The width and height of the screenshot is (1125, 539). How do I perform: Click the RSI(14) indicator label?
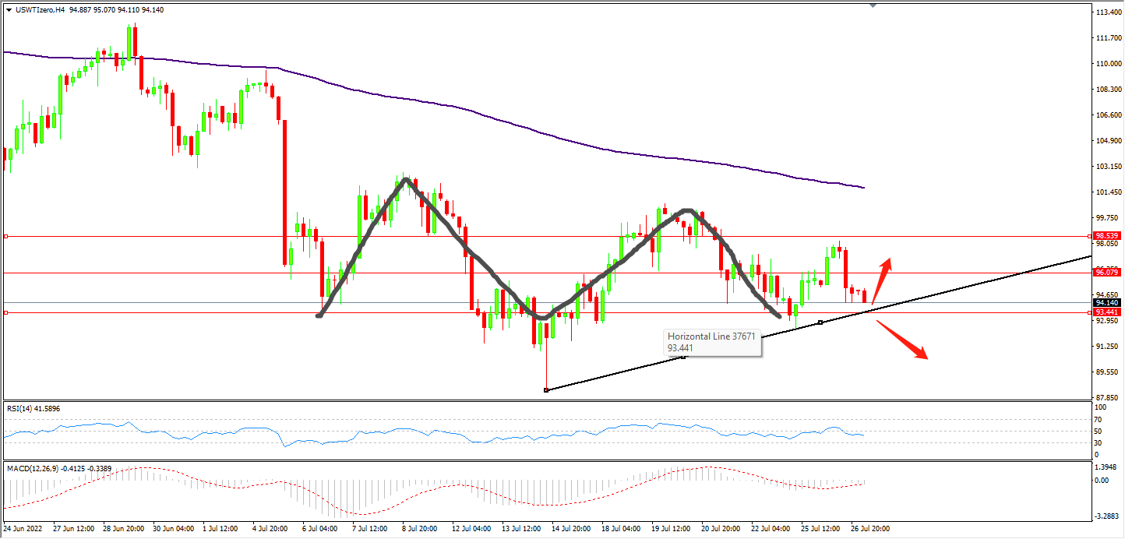34,408
